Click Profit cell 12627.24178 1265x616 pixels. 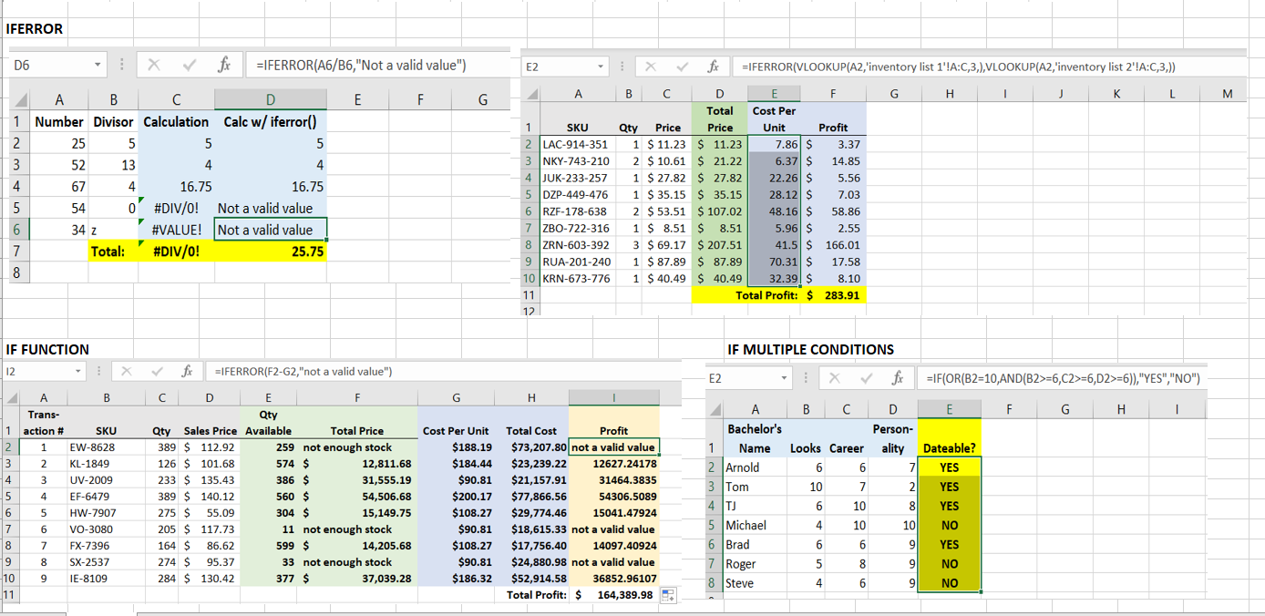613,464
